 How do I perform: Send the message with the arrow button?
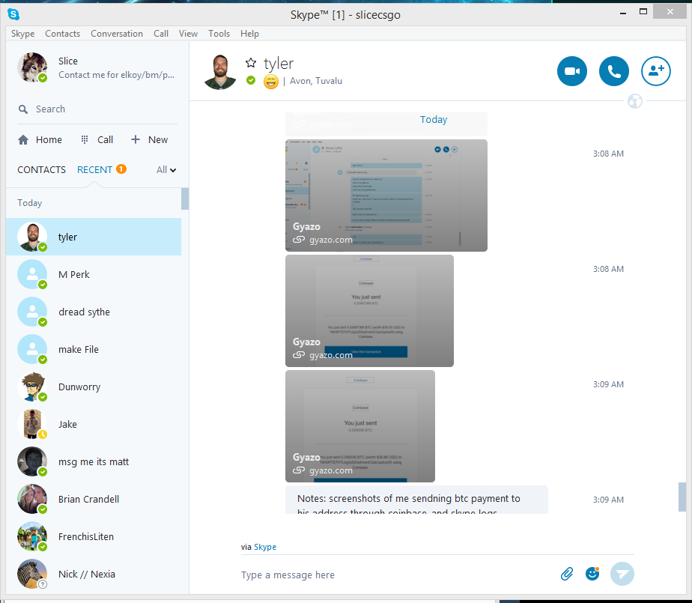pyautogui.click(x=622, y=574)
